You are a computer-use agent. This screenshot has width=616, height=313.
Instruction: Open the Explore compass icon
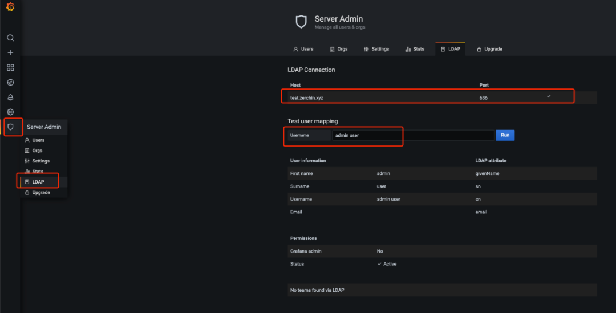click(x=10, y=82)
